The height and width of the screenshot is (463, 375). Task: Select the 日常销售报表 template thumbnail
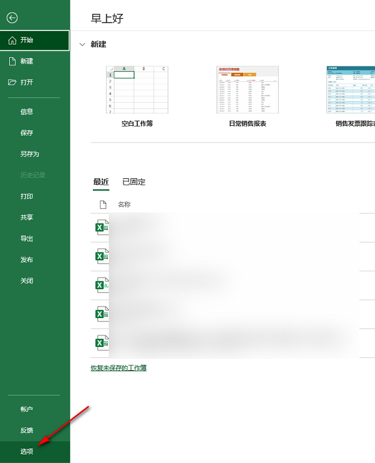(x=247, y=89)
